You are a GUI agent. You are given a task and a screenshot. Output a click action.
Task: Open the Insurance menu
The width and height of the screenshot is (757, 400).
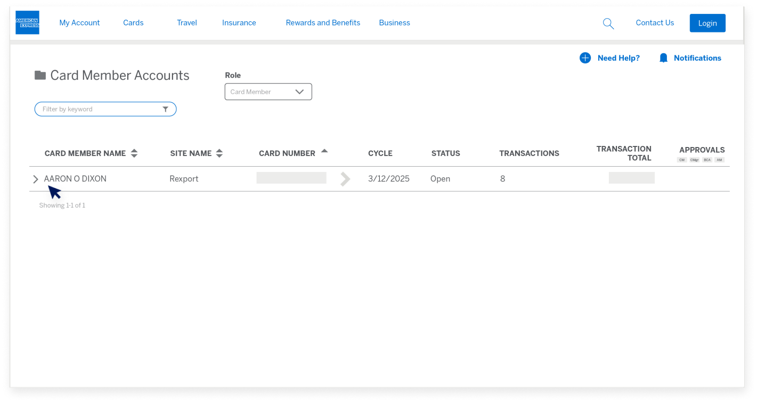click(239, 23)
